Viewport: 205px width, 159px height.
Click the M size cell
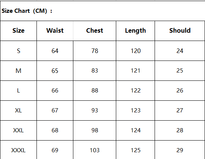18,71
